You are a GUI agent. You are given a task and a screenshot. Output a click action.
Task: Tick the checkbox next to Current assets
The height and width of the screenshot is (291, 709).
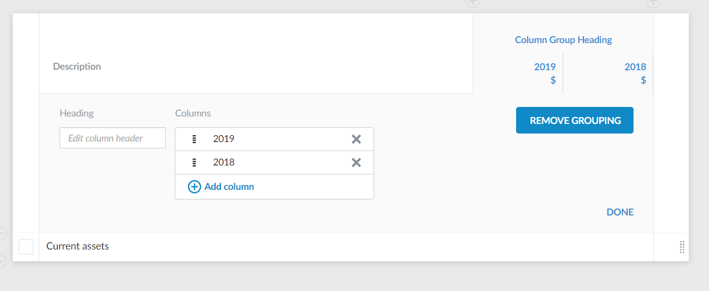pos(26,247)
